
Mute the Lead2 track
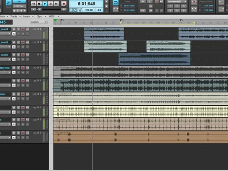pyautogui.click(x=14, y=42)
